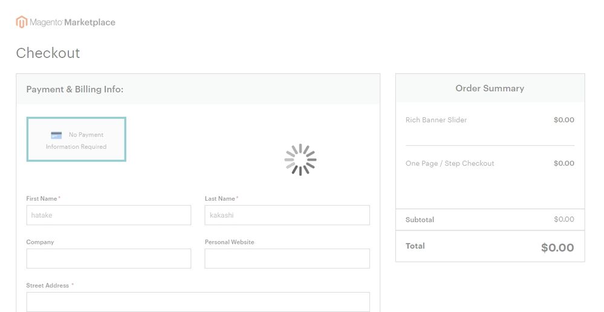
Task: Click into the Street Address input field
Action: (198, 302)
